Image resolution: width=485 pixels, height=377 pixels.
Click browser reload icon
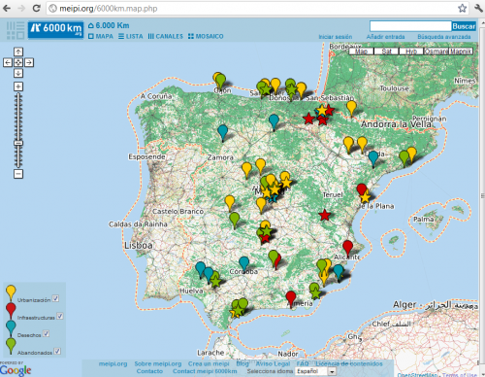[x=36, y=8]
